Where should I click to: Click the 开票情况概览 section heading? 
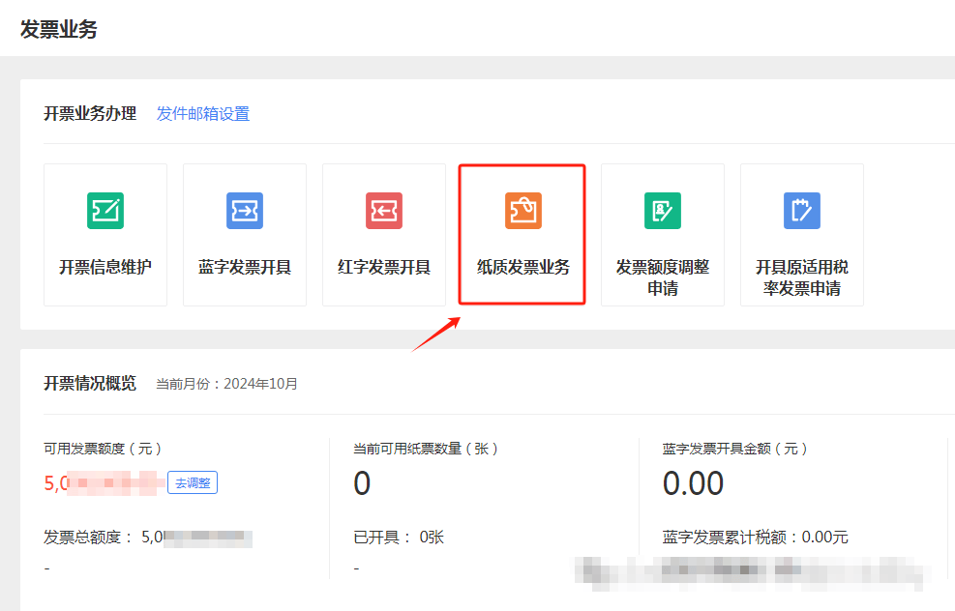pyautogui.click(x=90, y=383)
